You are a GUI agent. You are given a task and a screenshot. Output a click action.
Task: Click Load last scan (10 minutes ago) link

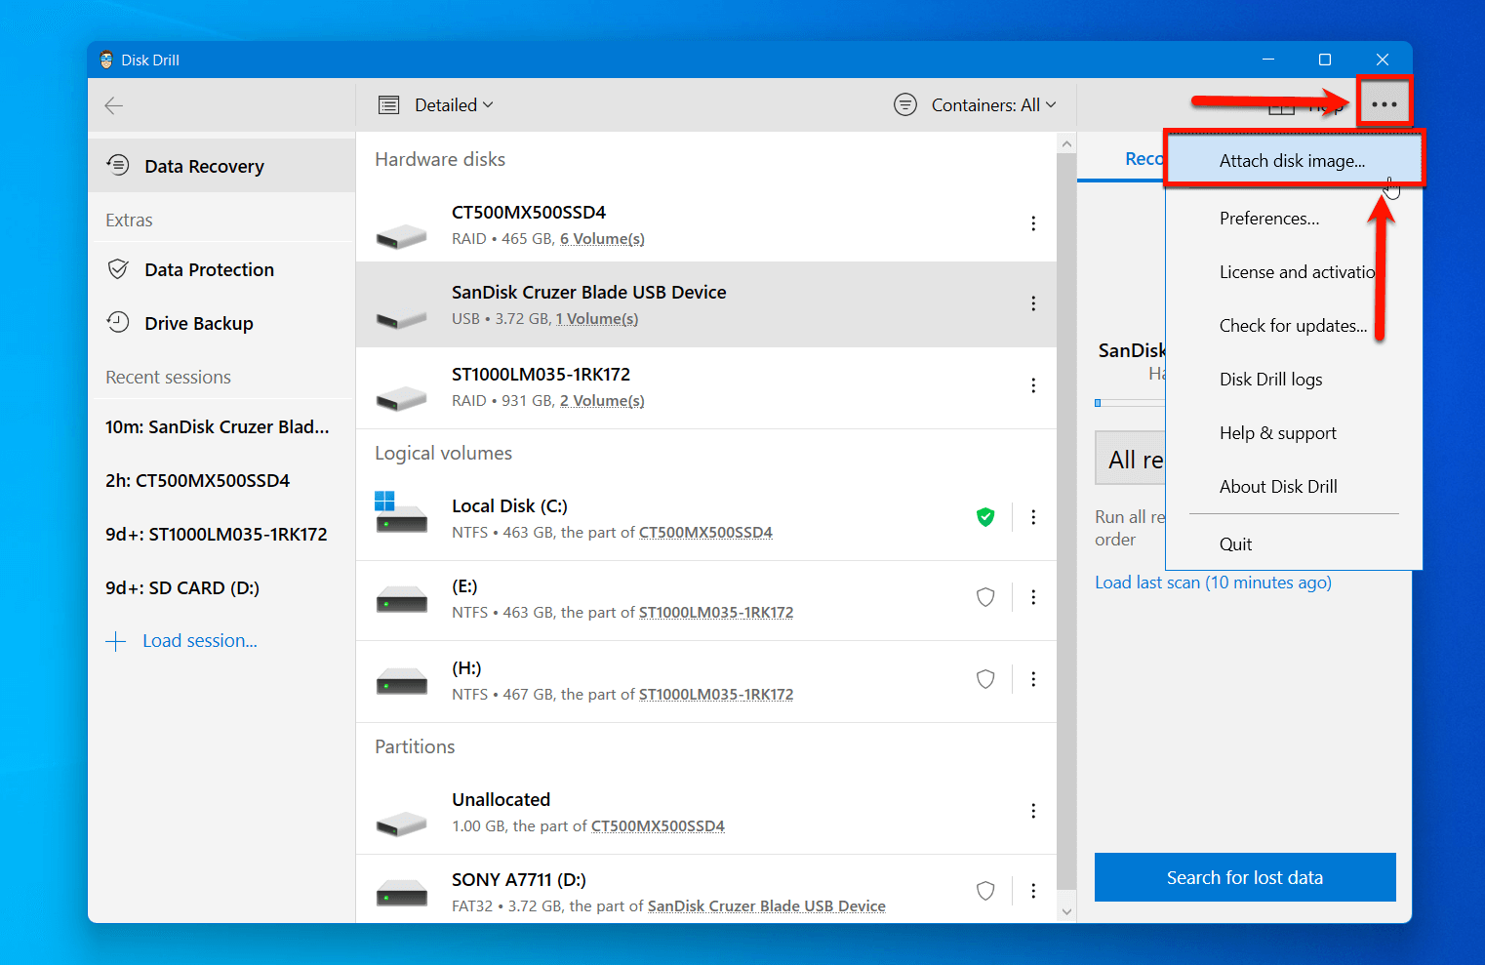point(1213,583)
